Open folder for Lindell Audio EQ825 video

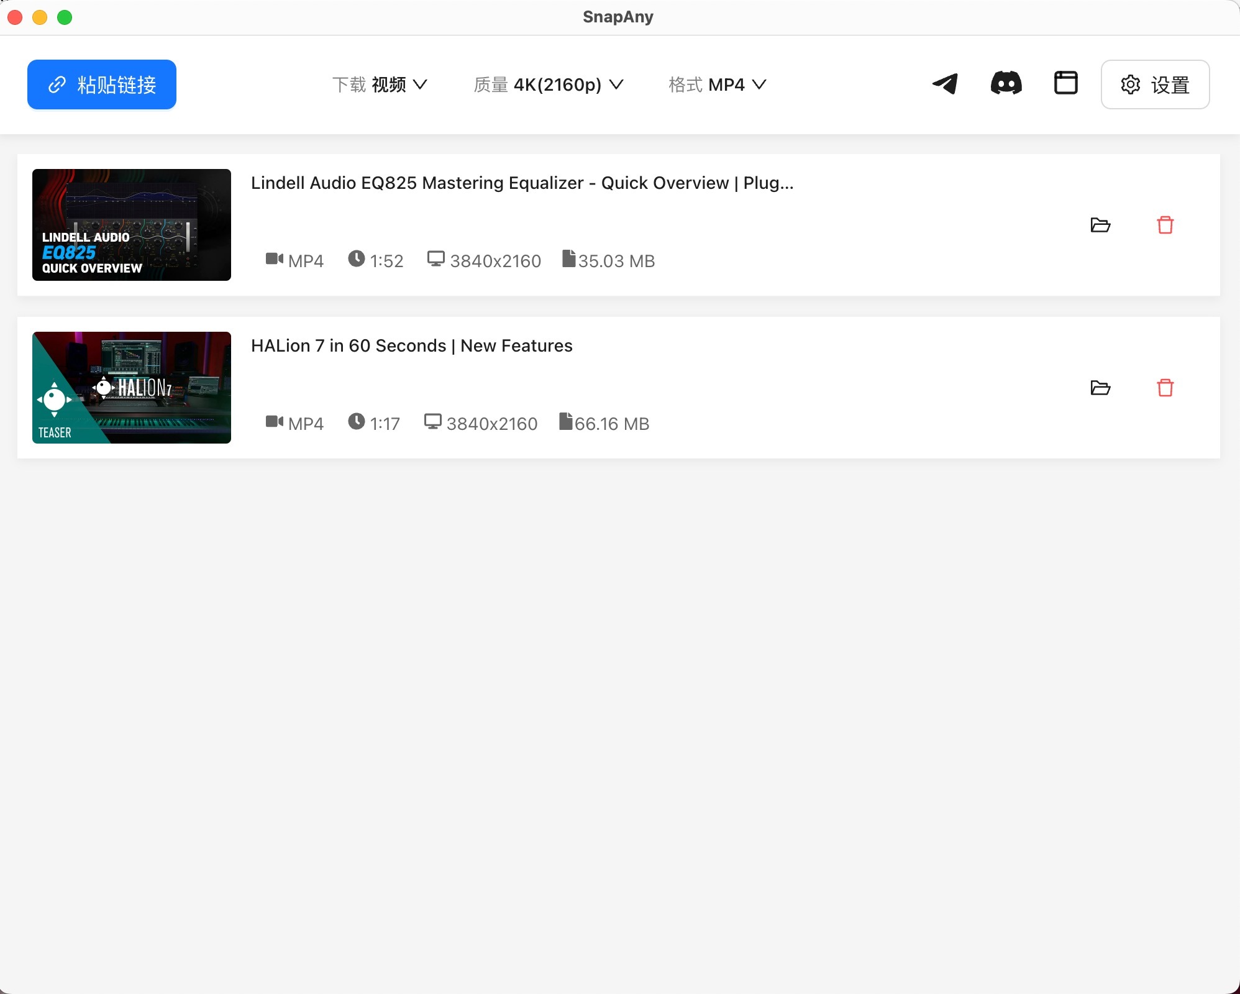(x=1100, y=225)
